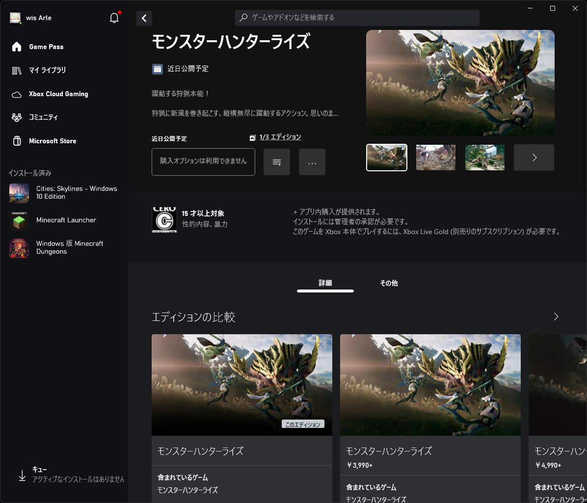Select the 詳細 tab
Viewport: 587px width, 503px height.
tap(325, 283)
